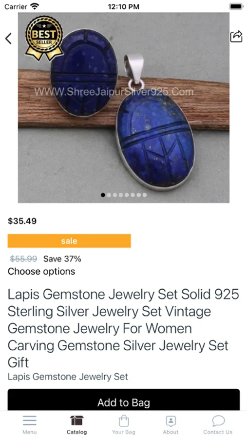Tap the Catalog tab label
Viewport: 247px width, 439px height.
[x=76, y=432]
